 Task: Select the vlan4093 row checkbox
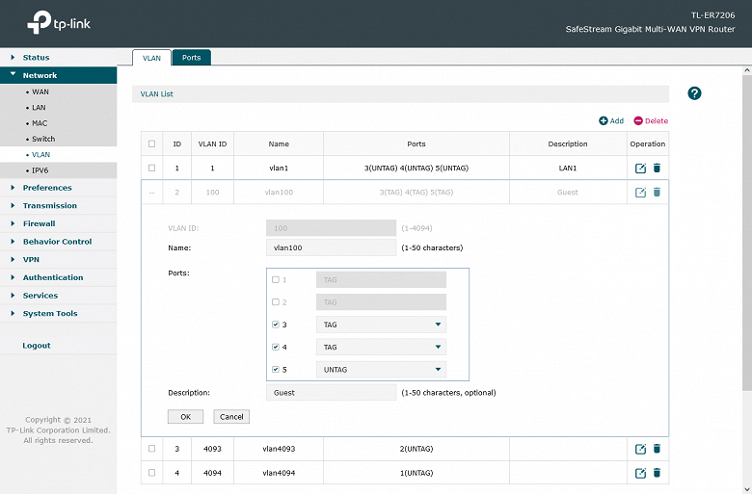click(x=151, y=449)
